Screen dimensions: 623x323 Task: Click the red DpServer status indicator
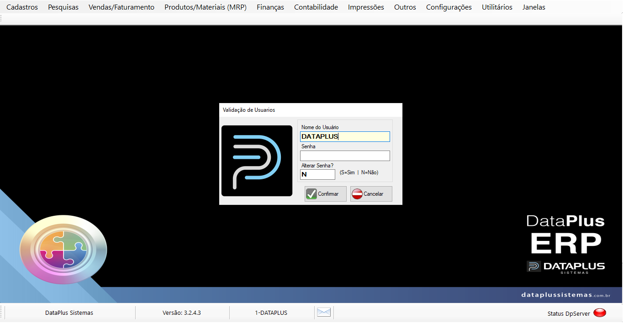(x=599, y=313)
